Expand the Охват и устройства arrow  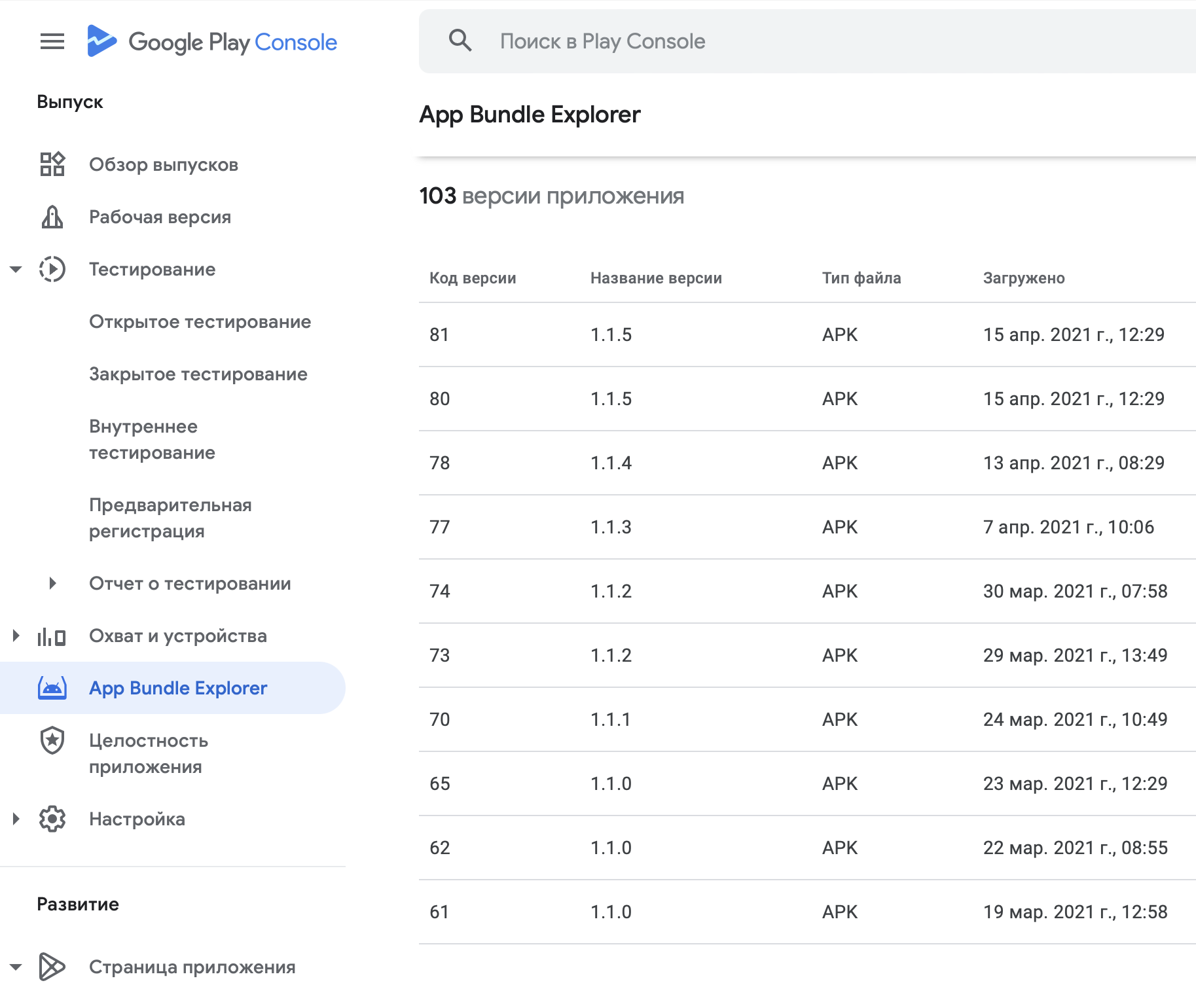(16, 636)
